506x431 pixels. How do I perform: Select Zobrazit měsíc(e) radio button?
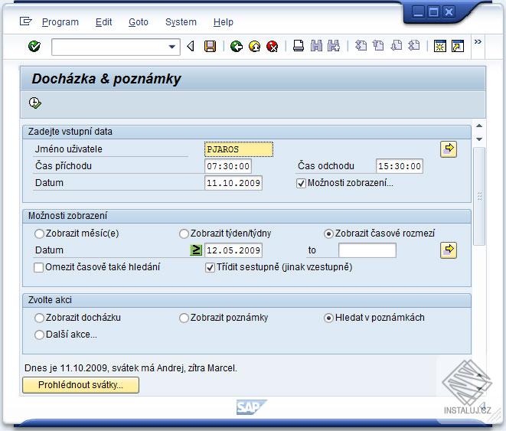(x=39, y=233)
